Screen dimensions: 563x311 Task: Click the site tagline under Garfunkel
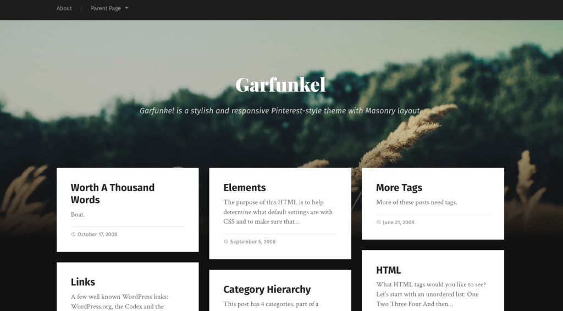[x=280, y=111]
